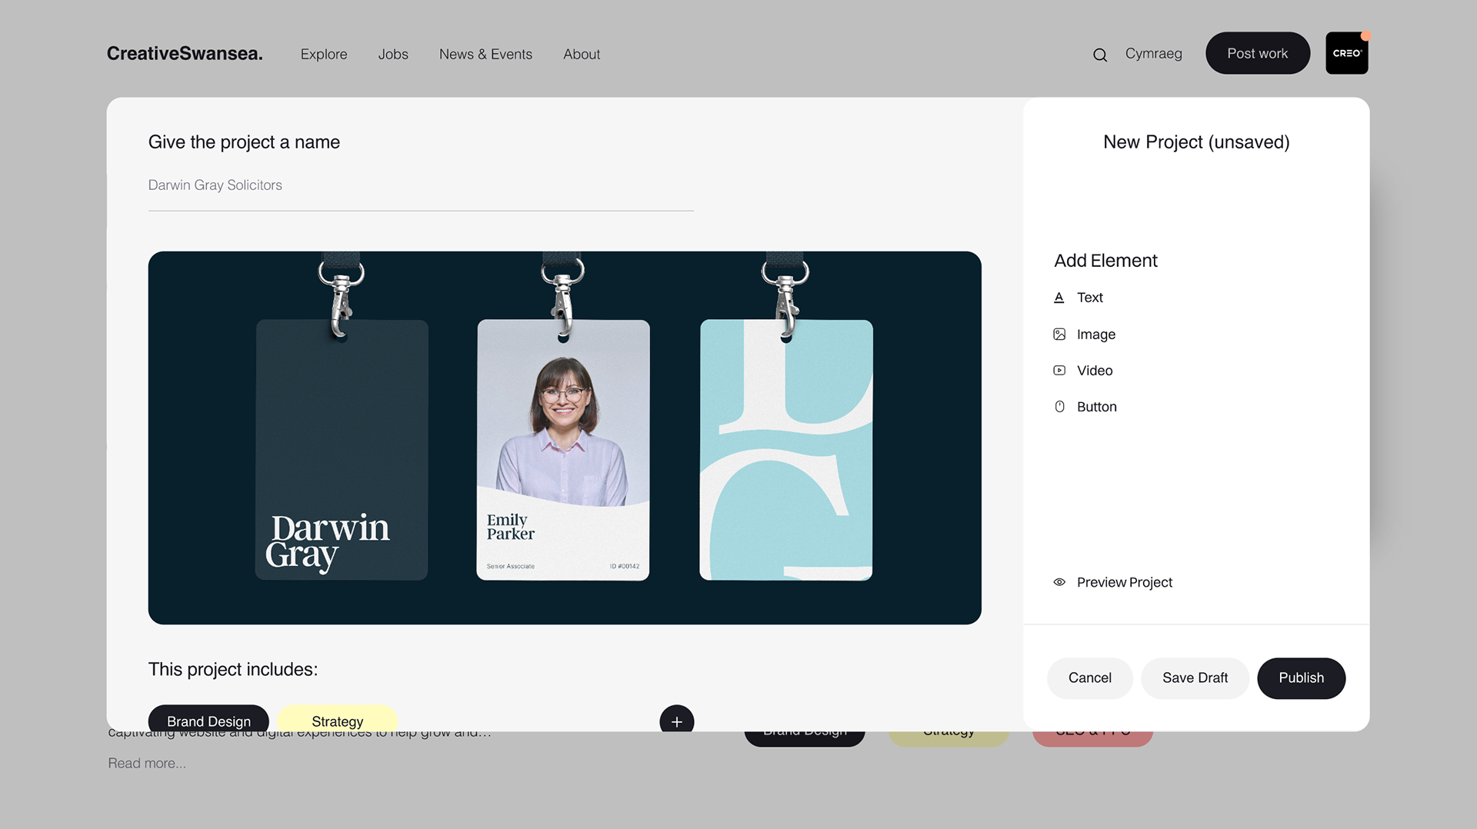The image size is (1477, 829).
Task: Select the Text element icon
Action: pyautogui.click(x=1059, y=298)
